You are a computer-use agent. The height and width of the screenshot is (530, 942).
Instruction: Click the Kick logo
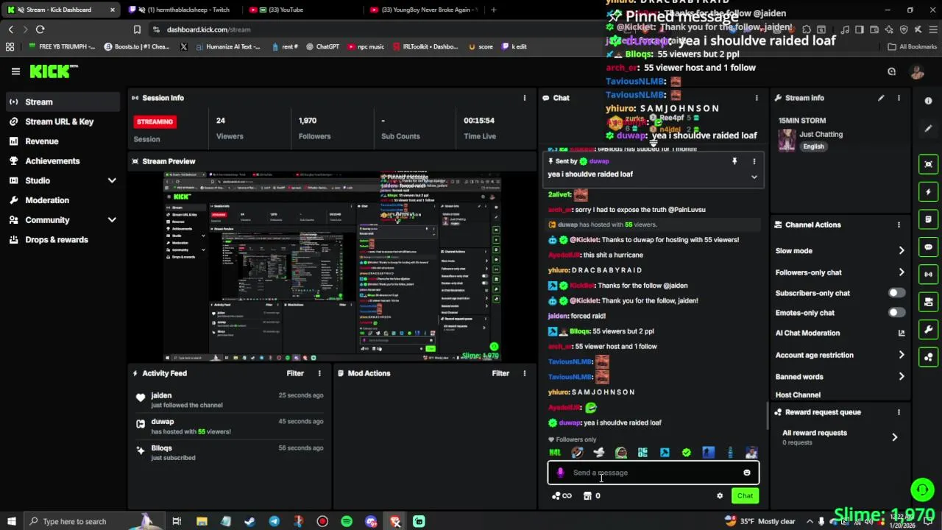[53, 71]
